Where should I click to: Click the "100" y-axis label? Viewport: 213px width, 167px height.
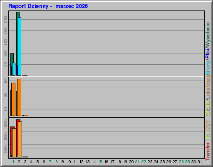pos(6,53)
